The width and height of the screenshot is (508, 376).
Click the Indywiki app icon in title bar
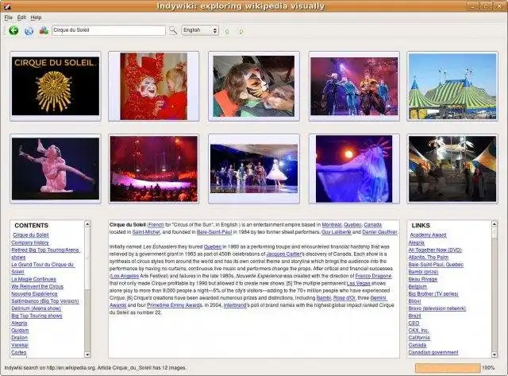6,6
